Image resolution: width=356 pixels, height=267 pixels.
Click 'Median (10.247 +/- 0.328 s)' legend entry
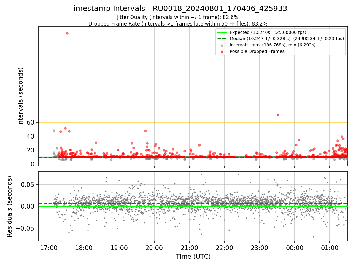pyautogui.click(x=287, y=39)
